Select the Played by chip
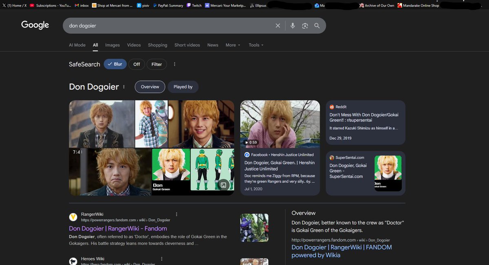This screenshot has height=265, width=489. click(x=183, y=87)
